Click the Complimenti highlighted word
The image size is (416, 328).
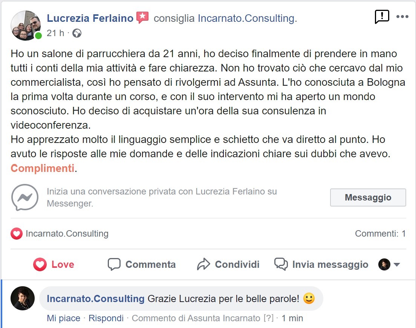pyautogui.click(x=42, y=168)
